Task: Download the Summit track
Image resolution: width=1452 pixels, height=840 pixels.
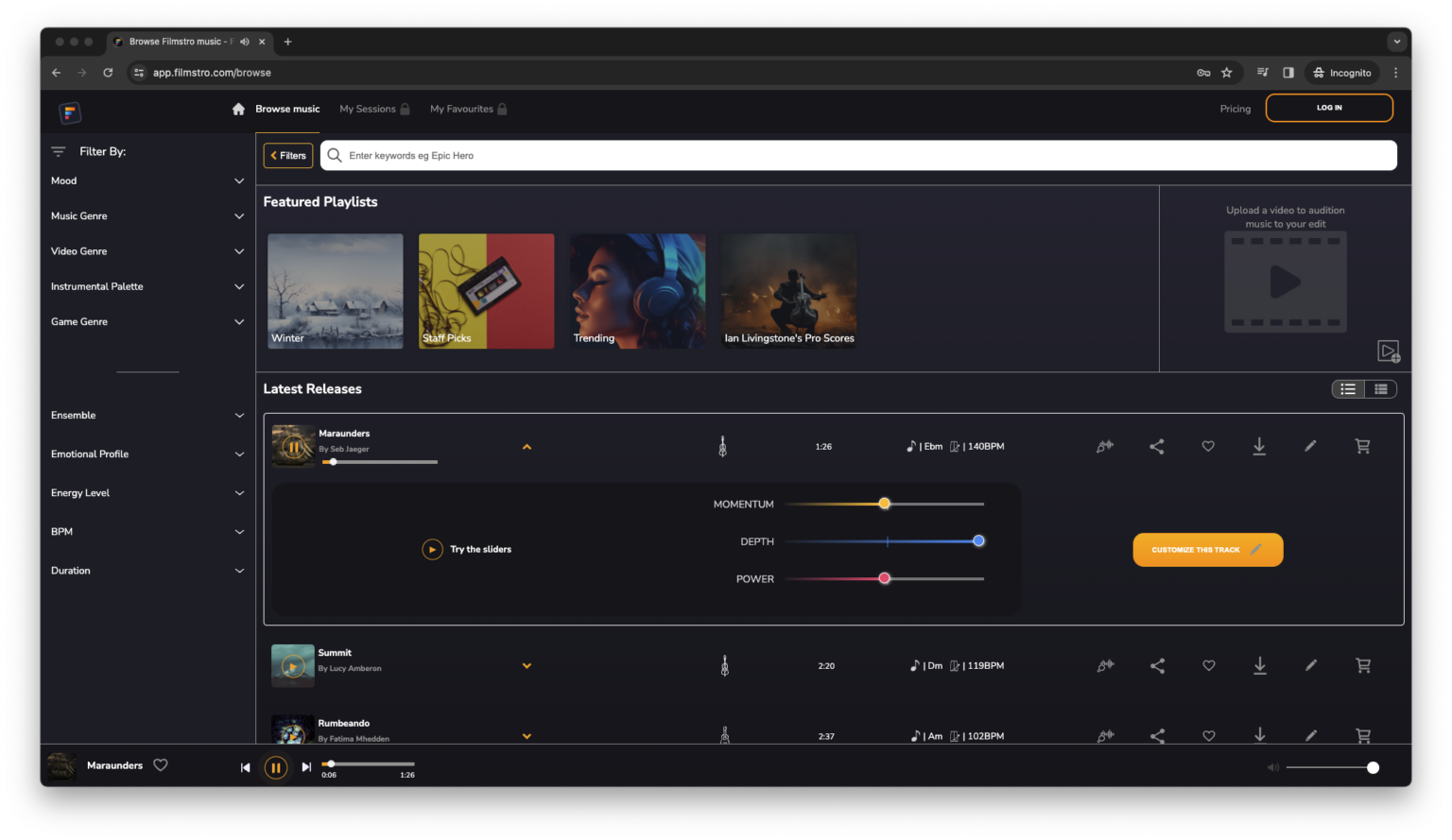Action: [x=1259, y=665]
